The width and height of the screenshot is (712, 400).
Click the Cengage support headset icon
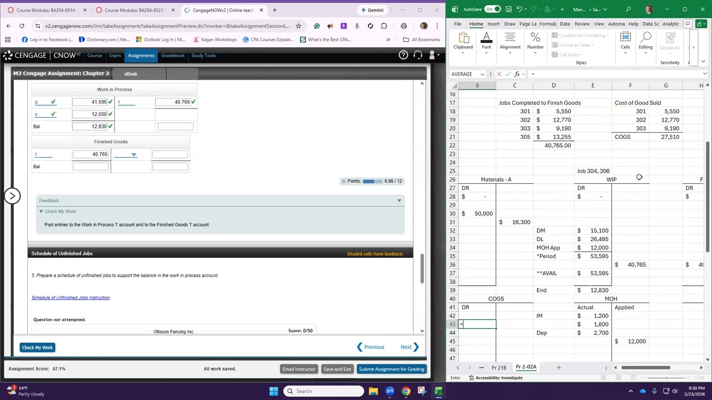[x=418, y=55]
